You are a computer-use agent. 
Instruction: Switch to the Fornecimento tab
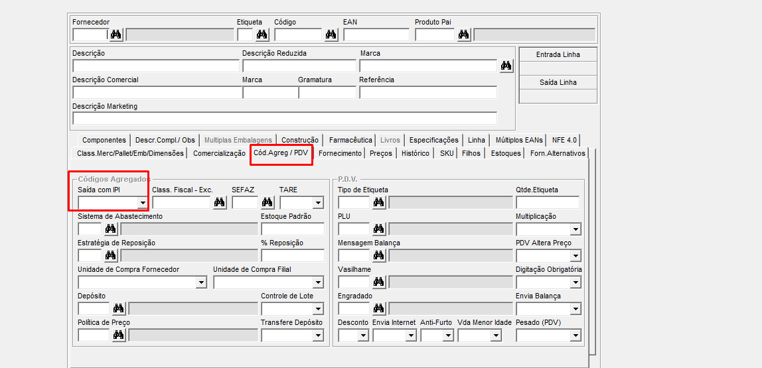(x=340, y=153)
